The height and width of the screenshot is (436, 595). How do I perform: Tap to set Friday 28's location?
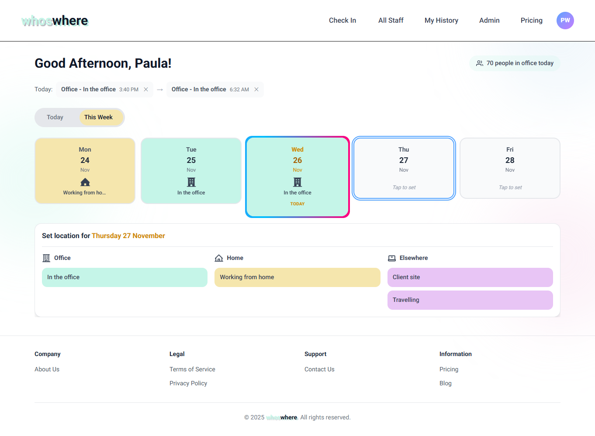click(510, 168)
